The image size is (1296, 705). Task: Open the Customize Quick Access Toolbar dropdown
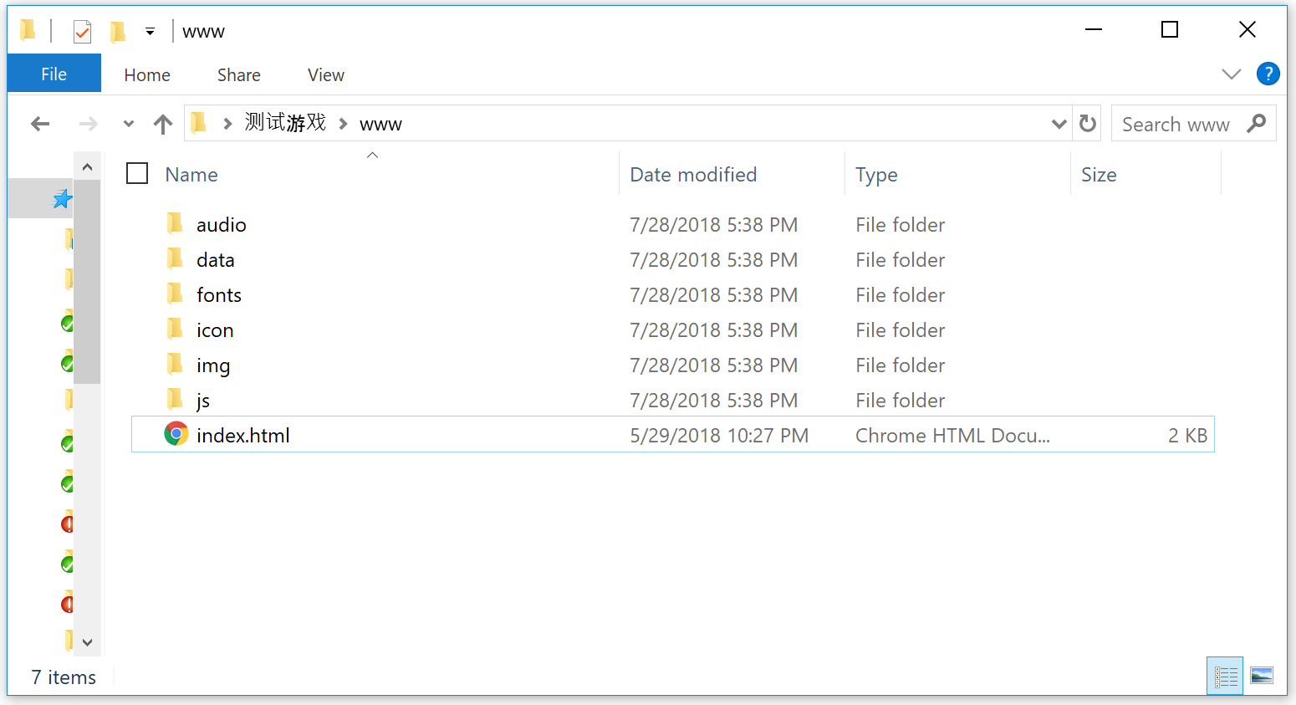150,32
